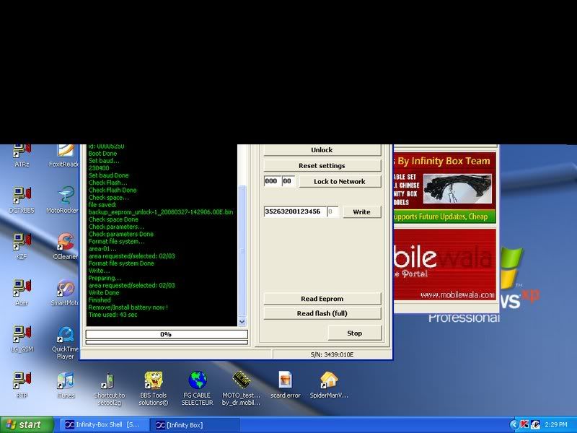Click the taskbar clock 2:29 PM
This screenshot has width=577, height=433.
pos(555,425)
